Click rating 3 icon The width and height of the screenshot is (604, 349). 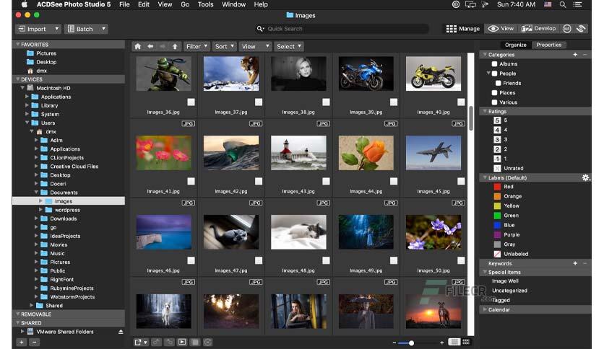click(497, 139)
